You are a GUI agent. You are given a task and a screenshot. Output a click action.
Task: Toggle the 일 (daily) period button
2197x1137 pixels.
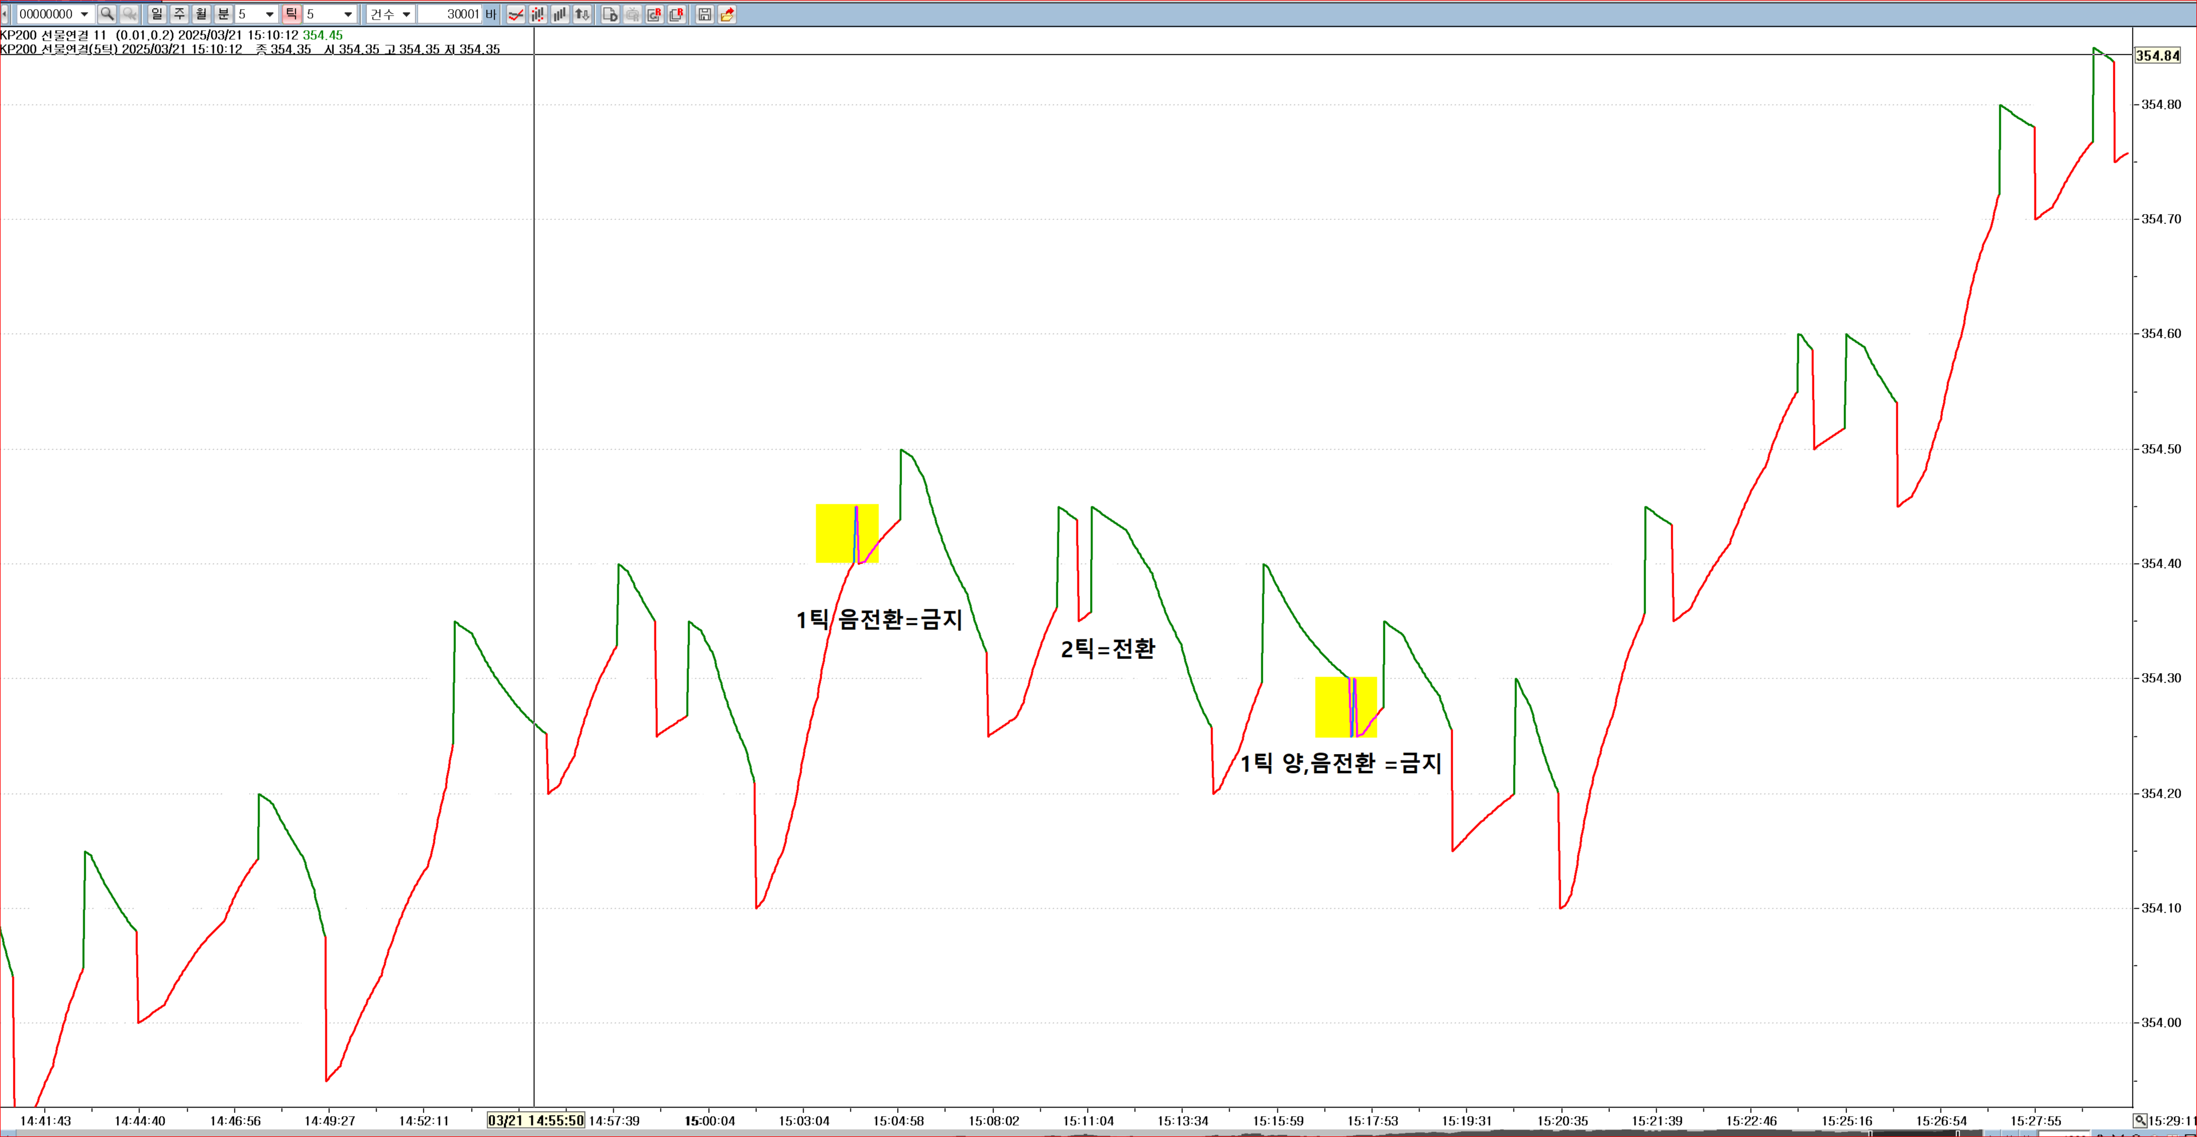click(x=156, y=14)
